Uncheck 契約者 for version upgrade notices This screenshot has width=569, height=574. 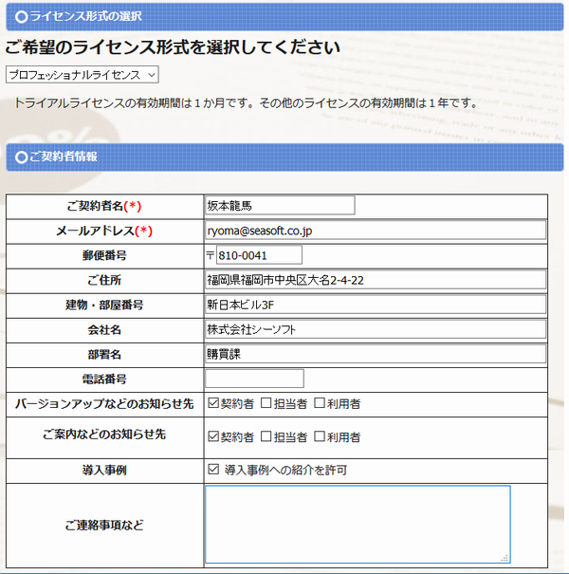(x=213, y=404)
